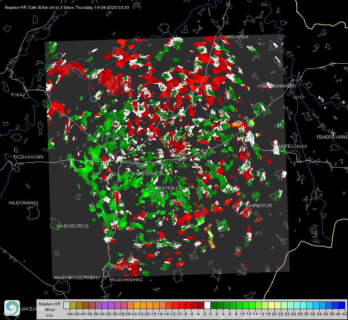The image size is (348, 320).
Task: Pick the pale yellow legend swatch near 18
Action: 272,305
